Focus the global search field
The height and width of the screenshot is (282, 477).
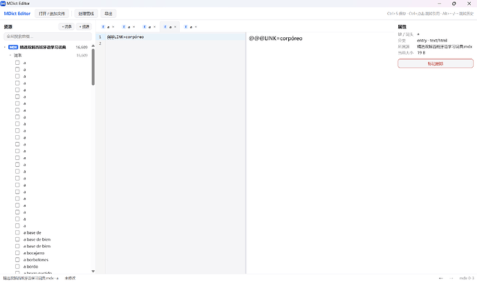48,37
